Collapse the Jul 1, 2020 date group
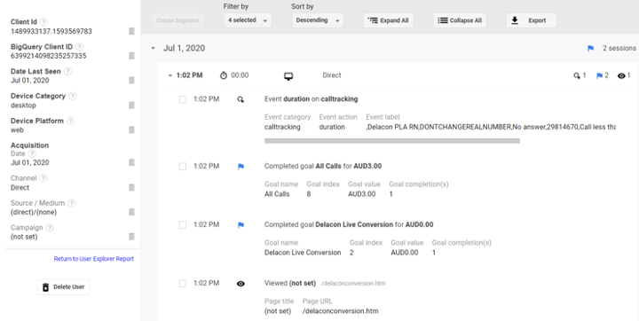 (x=153, y=48)
